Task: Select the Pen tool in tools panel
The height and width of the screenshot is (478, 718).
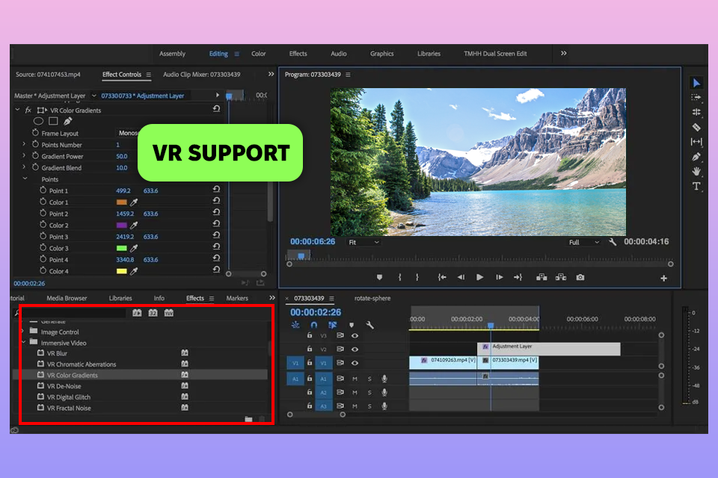Action: (x=696, y=157)
